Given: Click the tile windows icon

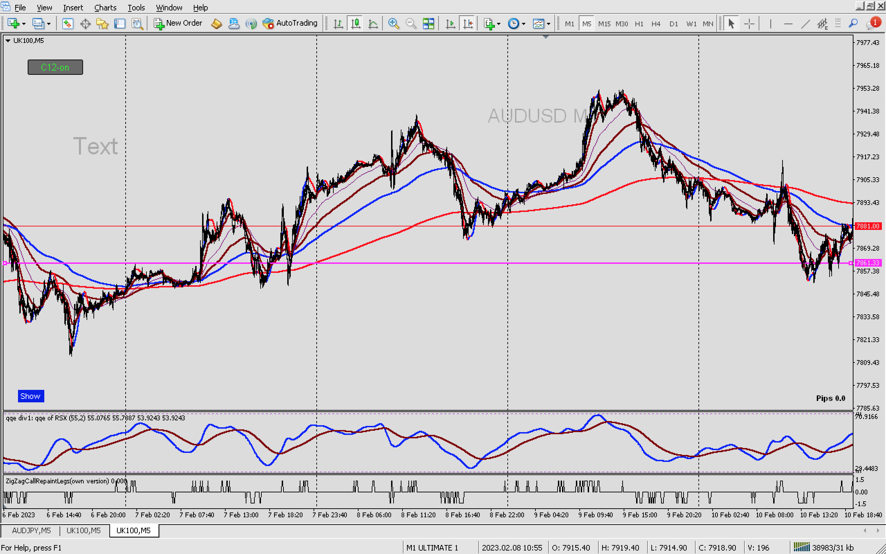Looking at the screenshot, I should pos(428,24).
